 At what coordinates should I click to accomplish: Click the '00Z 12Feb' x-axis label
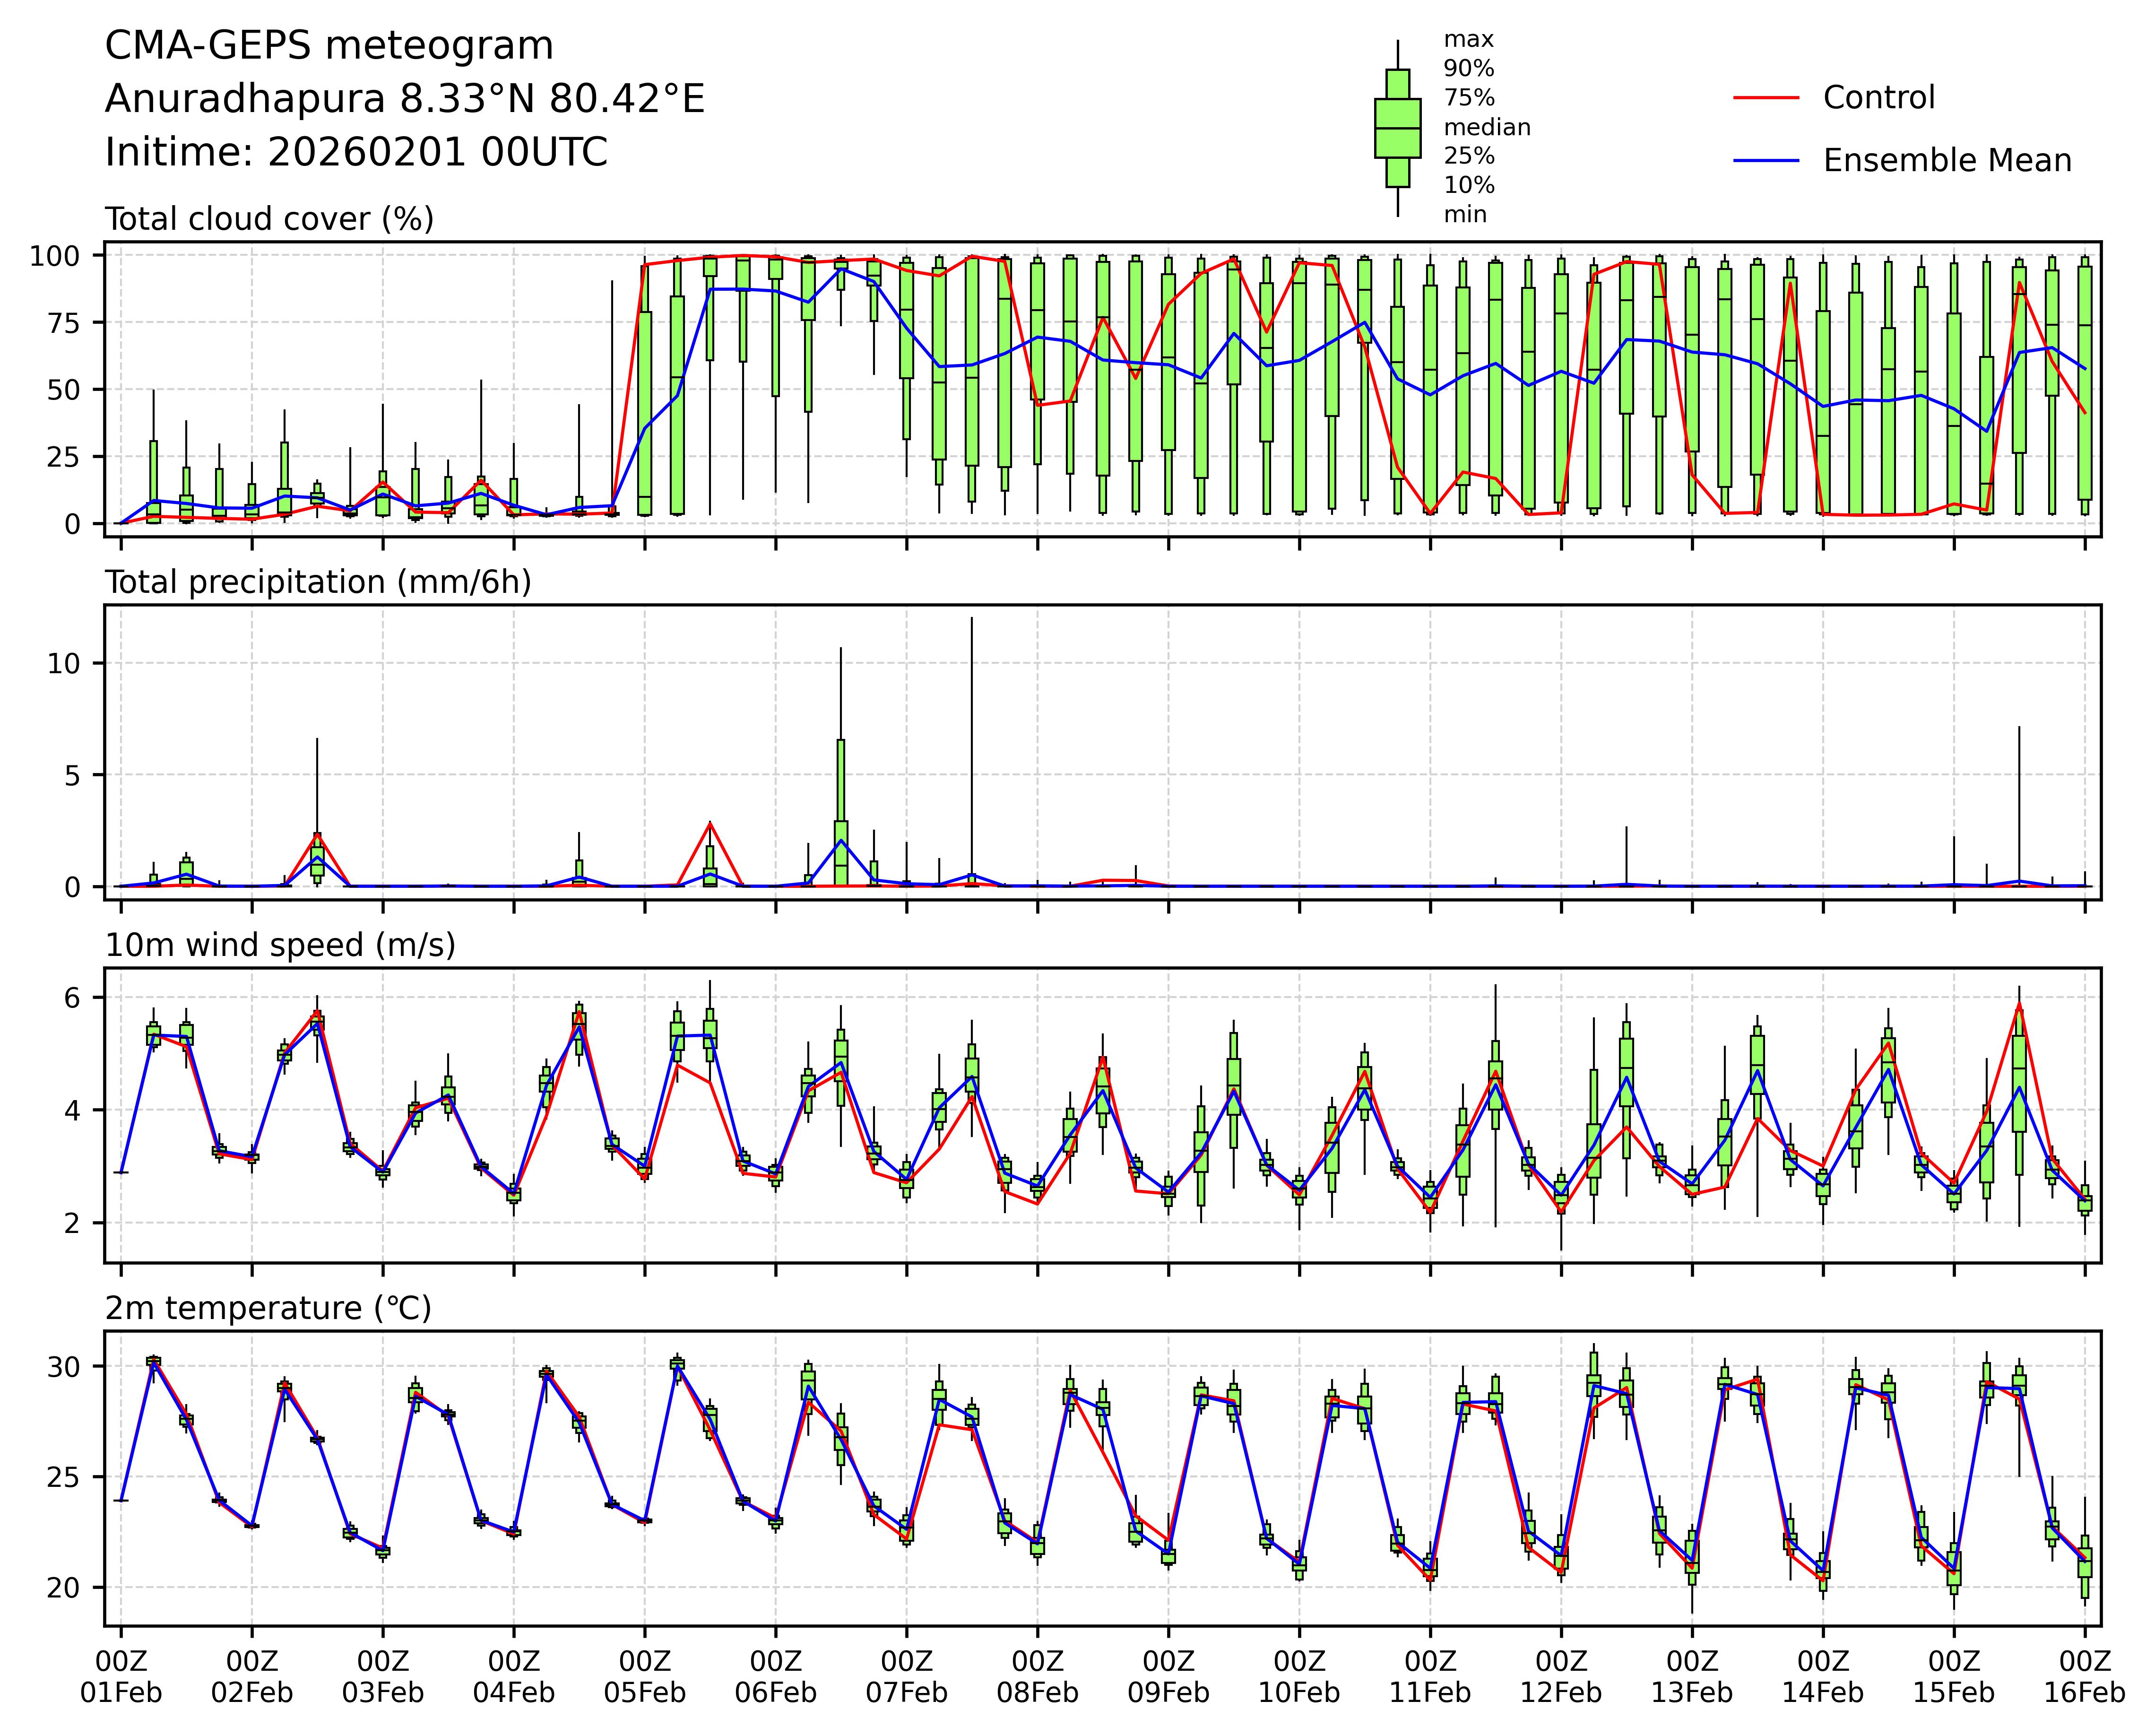point(1560,1677)
